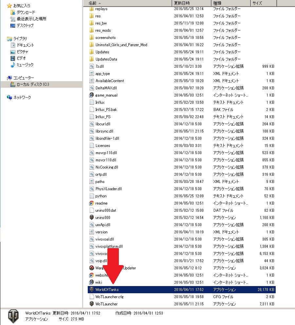Click the large tank icon in details pane
The image size is (295, 325).
tap(13, 316)
